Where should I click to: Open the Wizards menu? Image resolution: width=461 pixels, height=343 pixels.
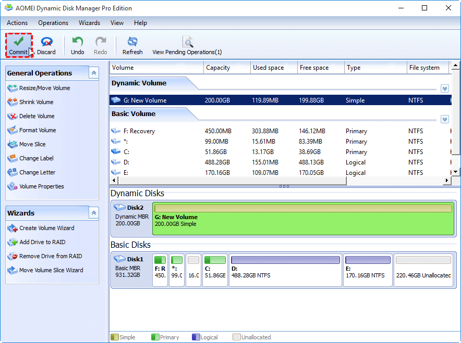(89, 23)
